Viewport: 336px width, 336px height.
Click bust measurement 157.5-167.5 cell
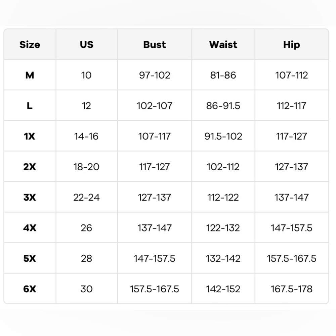click(x=155, y=289)
